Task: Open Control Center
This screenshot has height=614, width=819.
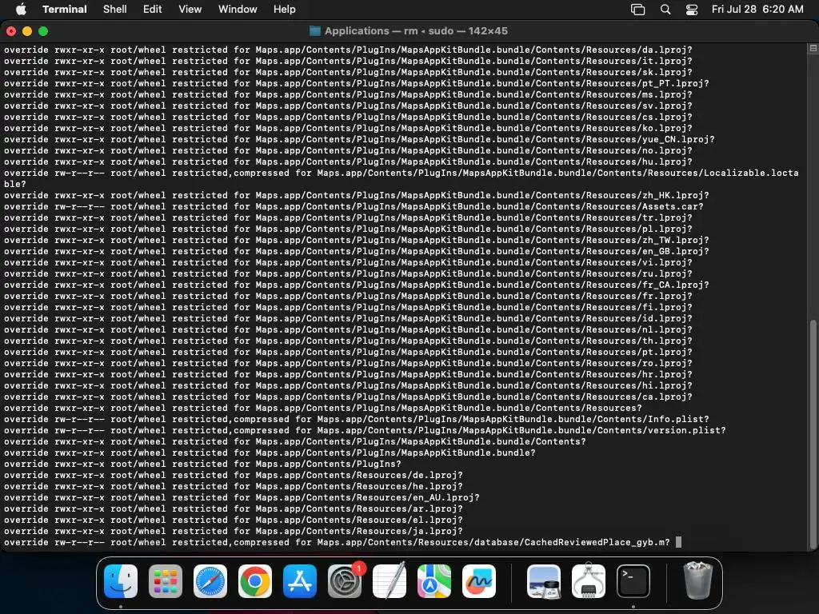Action: [x=692, y=10]
